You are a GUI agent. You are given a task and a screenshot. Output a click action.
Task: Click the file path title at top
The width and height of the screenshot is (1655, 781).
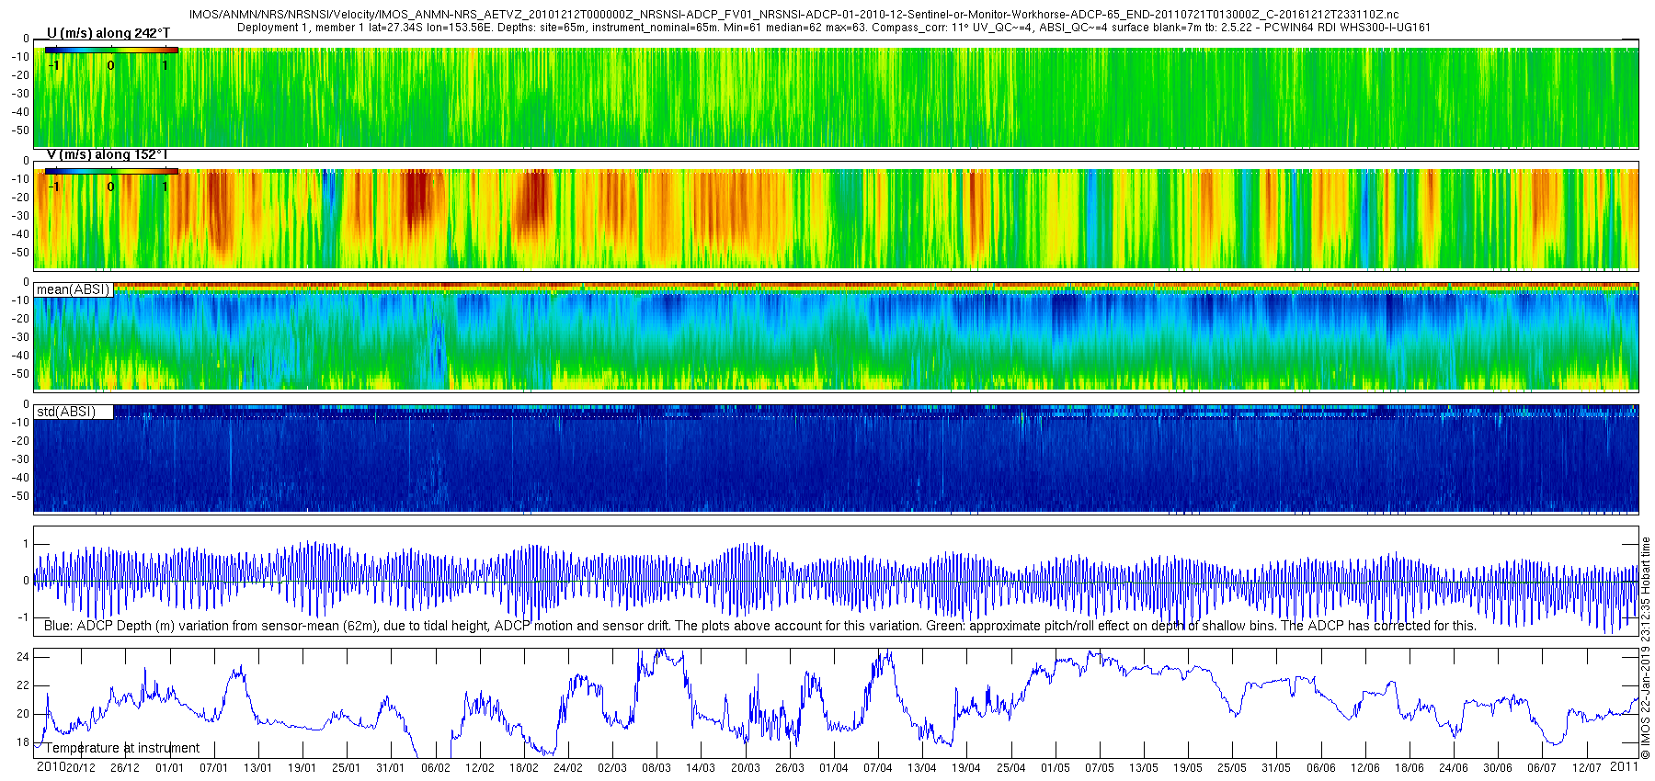[793, 15]
